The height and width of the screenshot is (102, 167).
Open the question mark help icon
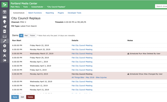tap(5, 51)
